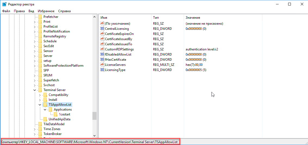
Task: Collapse the Applications key
Action: point(45,109)
